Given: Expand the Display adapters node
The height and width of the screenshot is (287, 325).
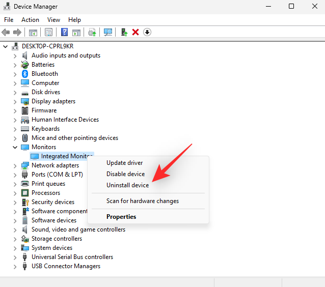Looking at the screenshot, I should (15, 101).
